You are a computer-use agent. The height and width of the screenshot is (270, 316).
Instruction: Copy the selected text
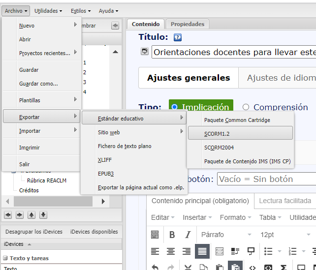click(x=204, y=267)
